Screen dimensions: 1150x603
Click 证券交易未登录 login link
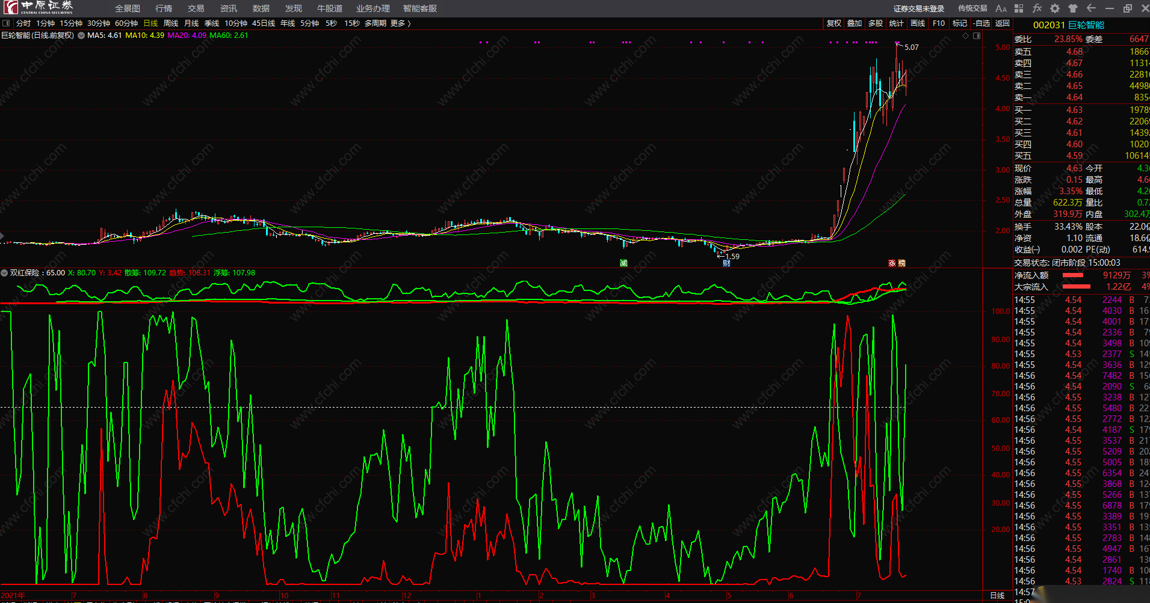pyautogui.click(x=919, y=8)
